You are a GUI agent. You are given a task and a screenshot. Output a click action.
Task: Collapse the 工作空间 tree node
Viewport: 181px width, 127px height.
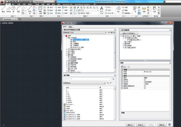(67, 38)
